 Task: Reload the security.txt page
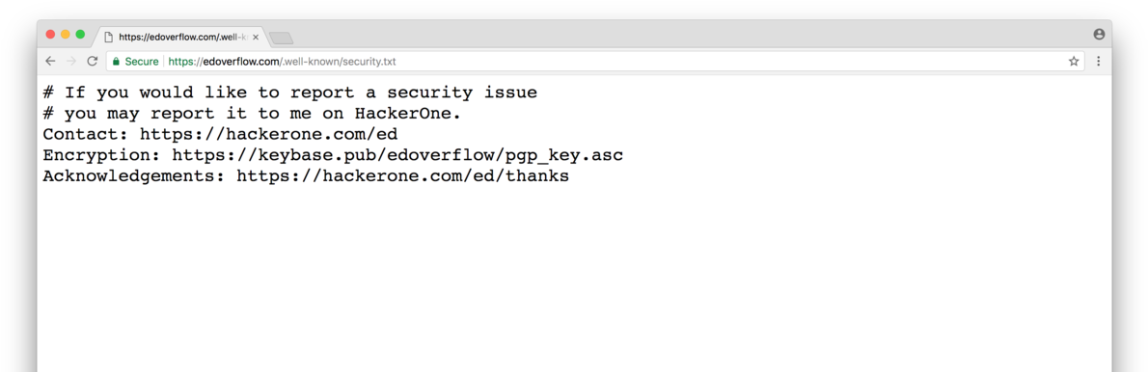pyautogui.click(x=93, y=62)
